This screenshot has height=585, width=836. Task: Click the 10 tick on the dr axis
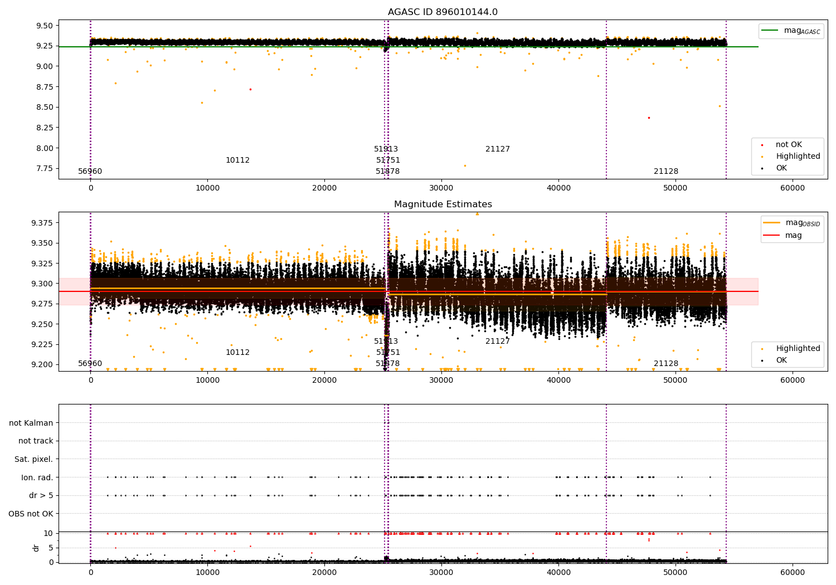tap(48, 533)
